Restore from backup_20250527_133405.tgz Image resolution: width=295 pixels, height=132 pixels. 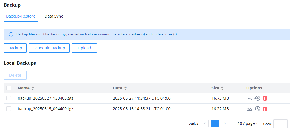pos(257,98)
